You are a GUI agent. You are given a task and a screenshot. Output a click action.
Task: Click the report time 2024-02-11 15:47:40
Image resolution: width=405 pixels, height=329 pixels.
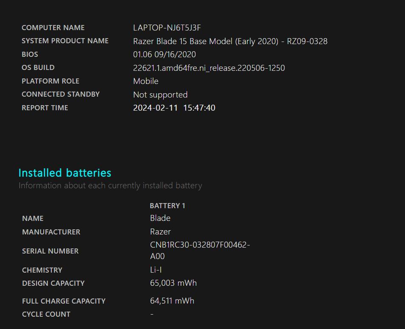tap(174, 108)
